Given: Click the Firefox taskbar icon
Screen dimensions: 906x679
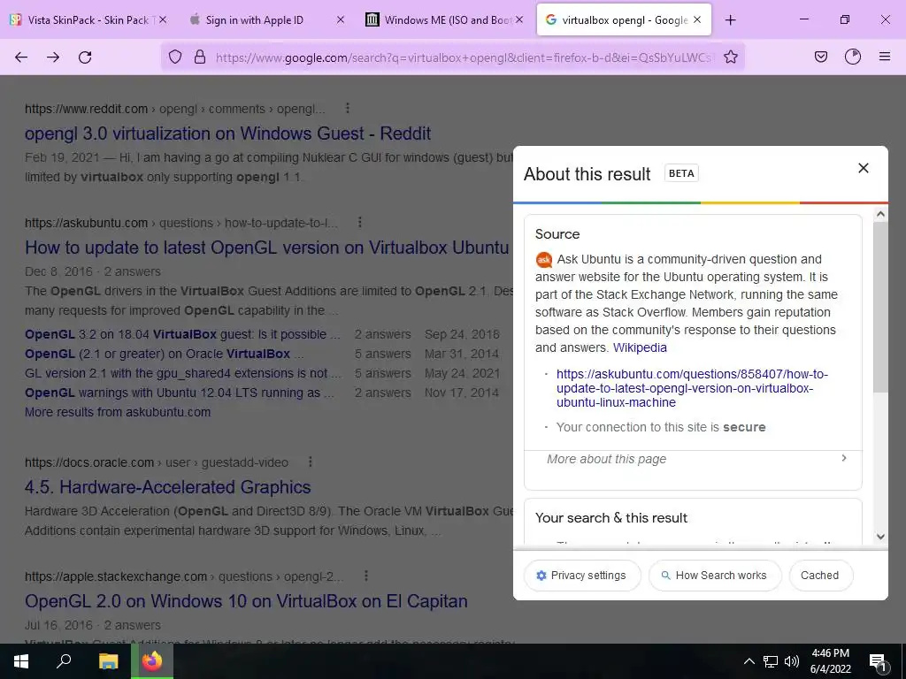Looking at the screenshot, I should click(152, 661).
